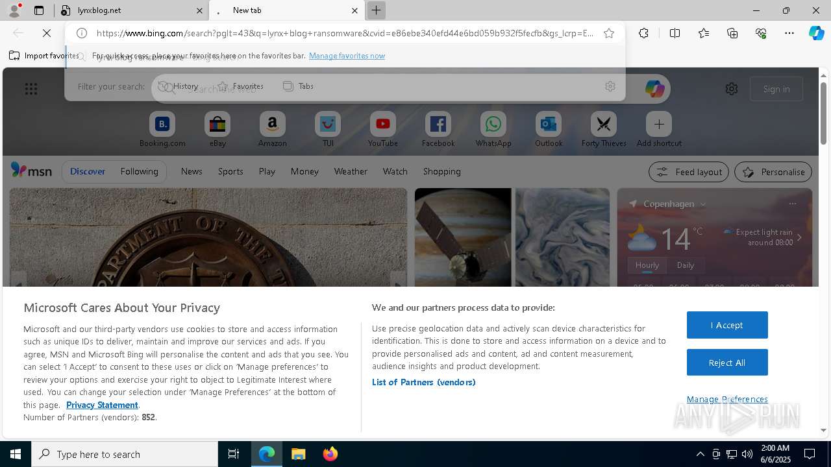Filter search by History
The image size is (831, 467).
178,86
